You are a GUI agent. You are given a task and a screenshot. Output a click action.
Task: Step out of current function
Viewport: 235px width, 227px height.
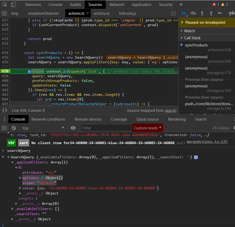(211, 13)
